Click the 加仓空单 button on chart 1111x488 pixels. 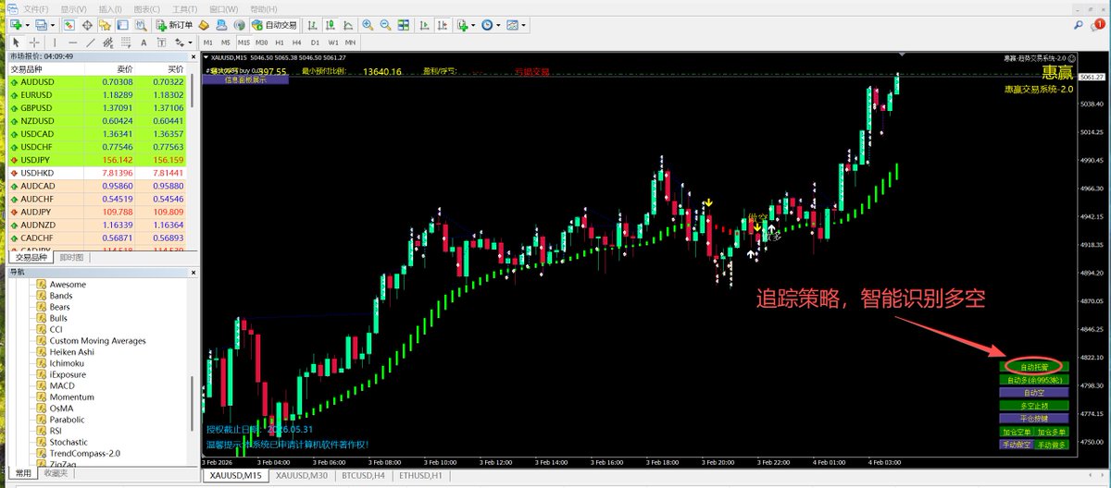coord(1017,432)
